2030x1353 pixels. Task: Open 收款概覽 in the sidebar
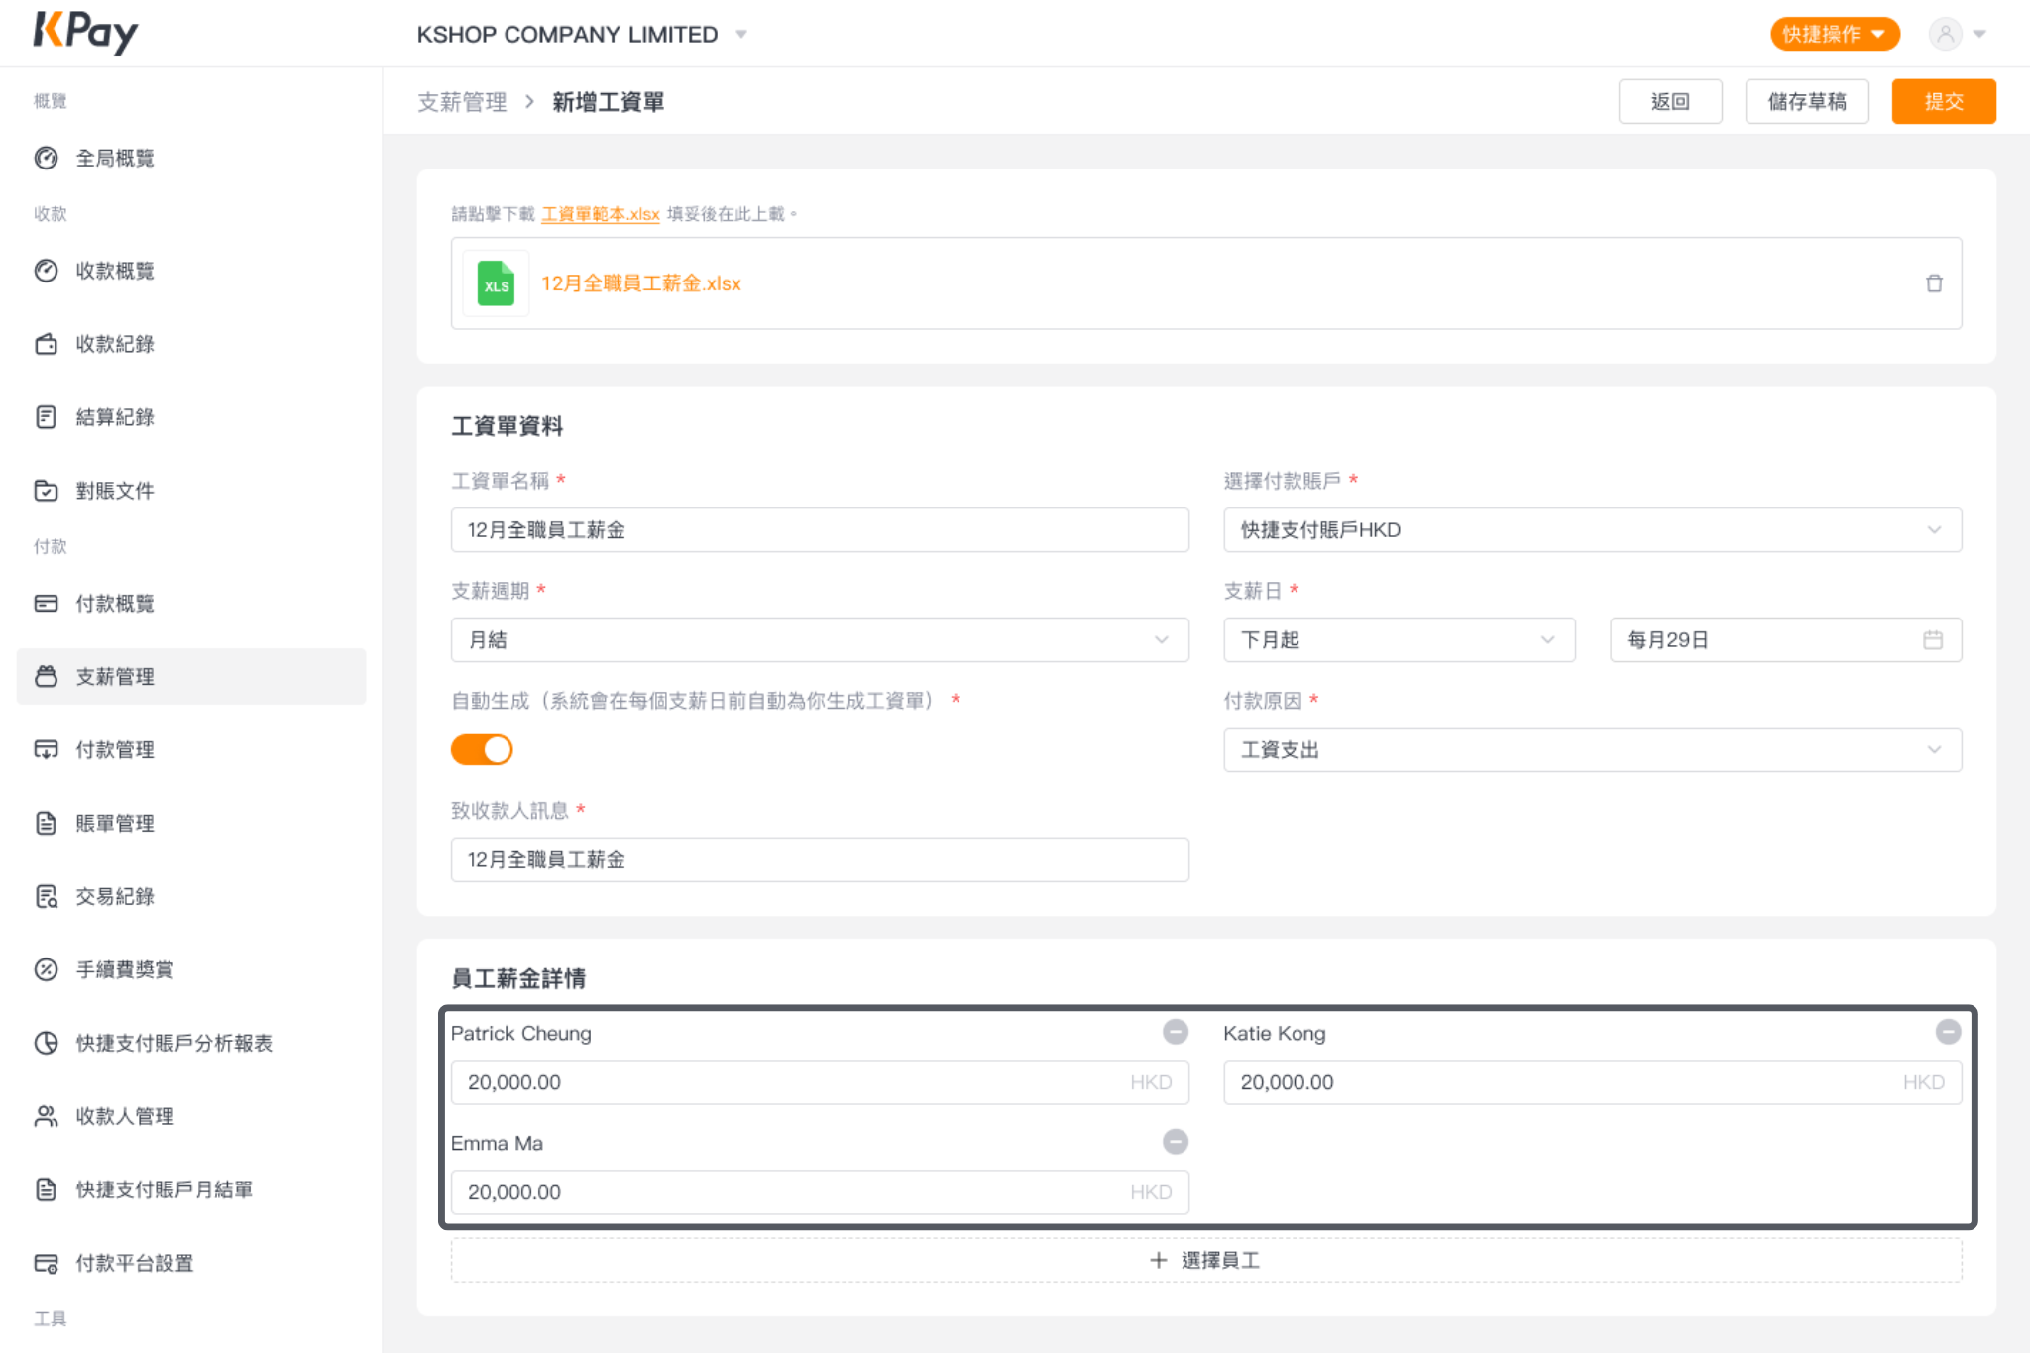click(191, 271)
